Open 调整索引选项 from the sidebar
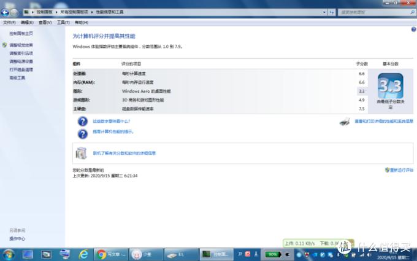Viewport: 417px width, 261px height. pos(21,53)
